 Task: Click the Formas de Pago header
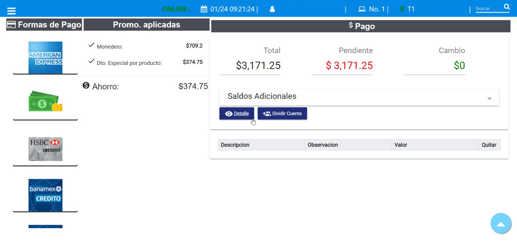44,25
